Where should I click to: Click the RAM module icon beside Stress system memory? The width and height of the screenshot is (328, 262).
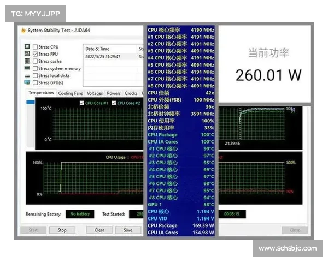pyautogui.click(x=27, y=68)
